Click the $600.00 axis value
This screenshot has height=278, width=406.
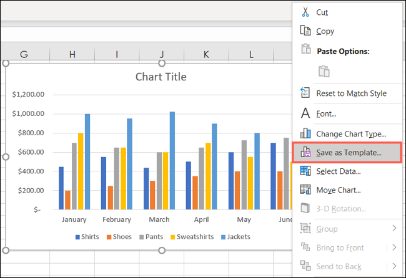pos(31,152)
